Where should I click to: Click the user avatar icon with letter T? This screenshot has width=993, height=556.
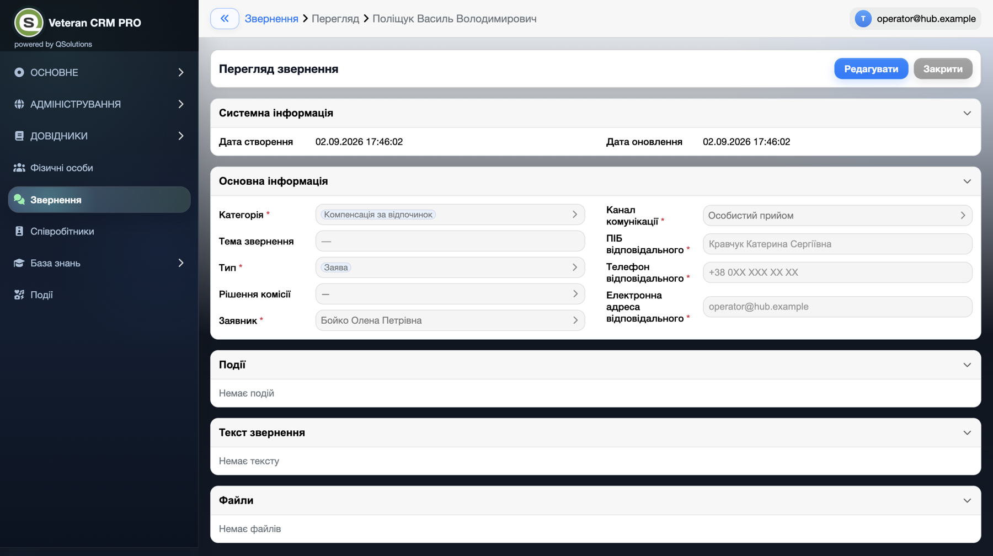pyautogui.click(x=863, y=19)
